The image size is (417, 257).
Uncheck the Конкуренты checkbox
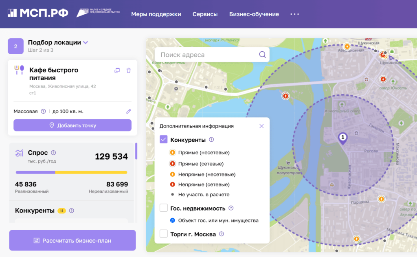(164, 140)
